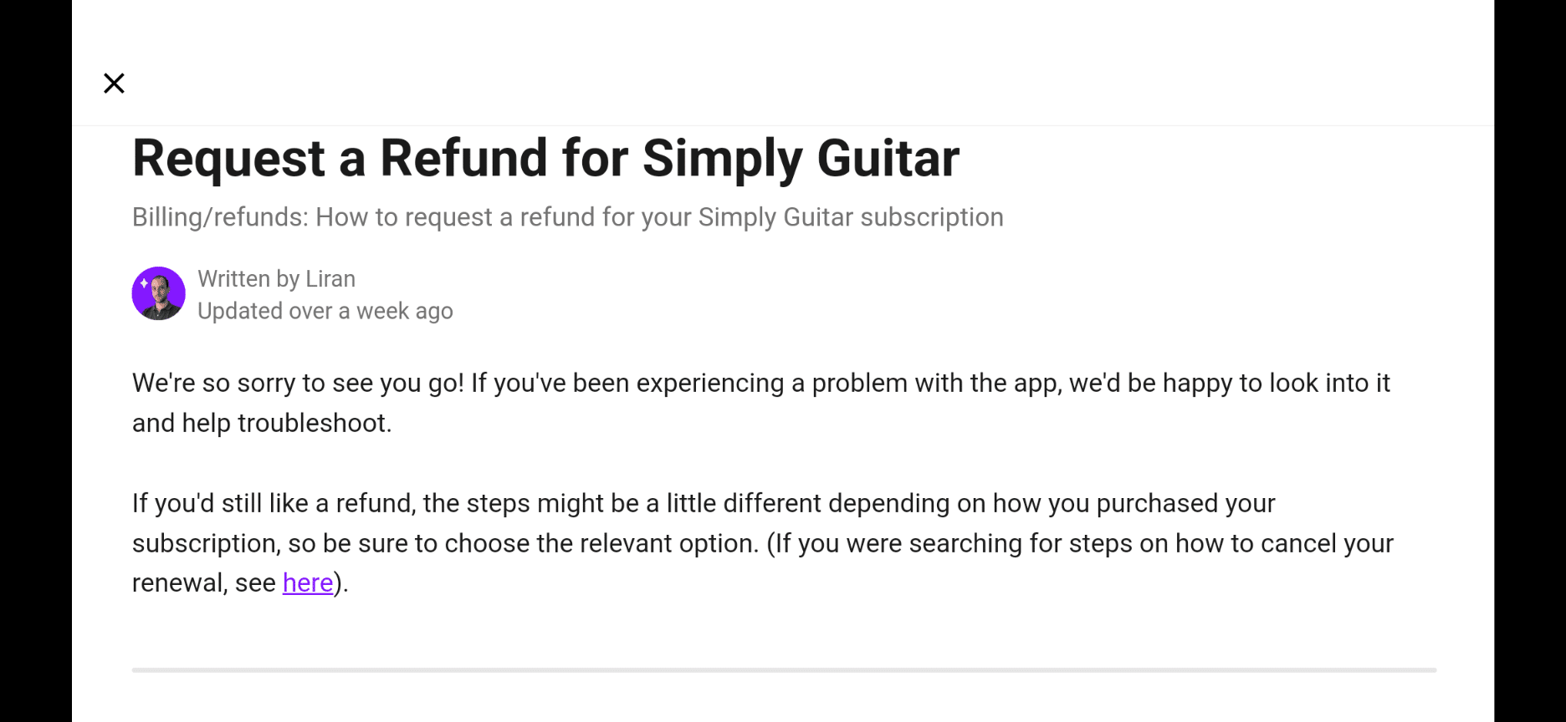Click the "Written by Liran" author credit
This screenshot has width=1566, height=722.
276,278
